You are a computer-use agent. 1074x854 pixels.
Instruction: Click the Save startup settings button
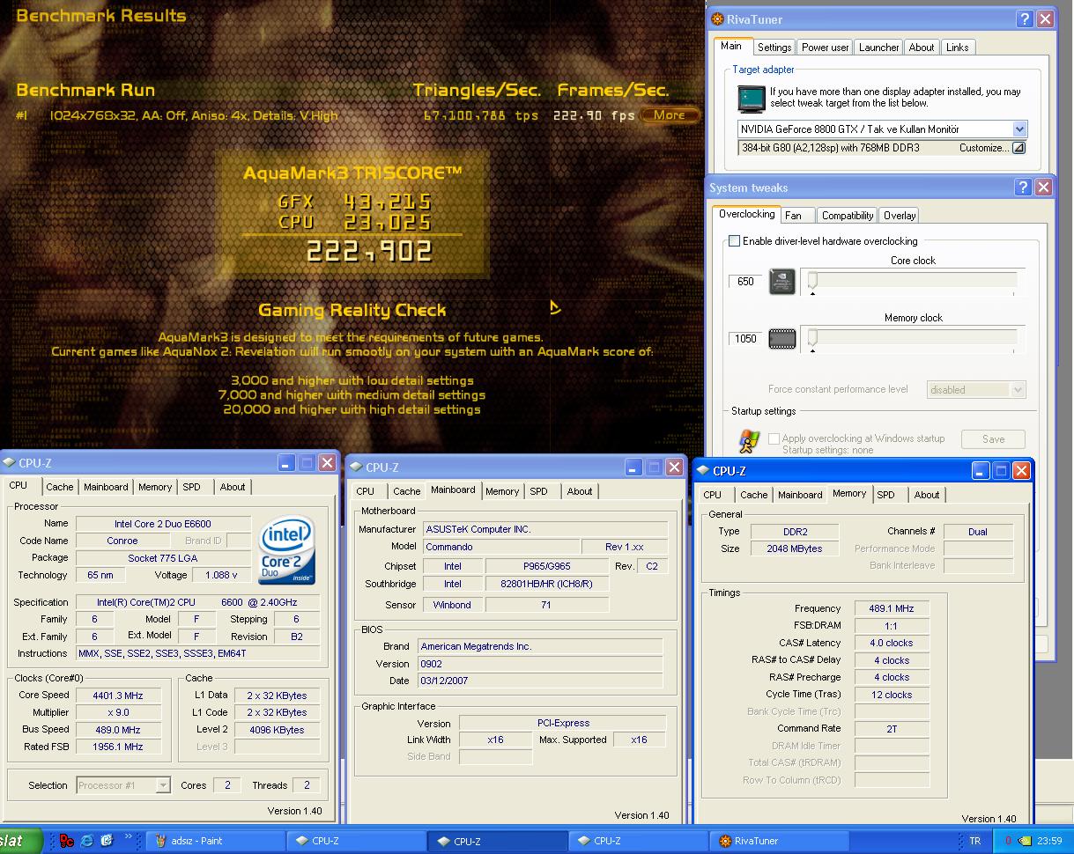pos(993,439)
